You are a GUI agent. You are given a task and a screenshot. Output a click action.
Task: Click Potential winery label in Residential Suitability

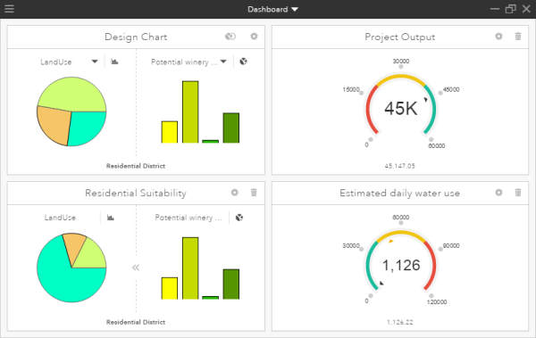point(188,218)
